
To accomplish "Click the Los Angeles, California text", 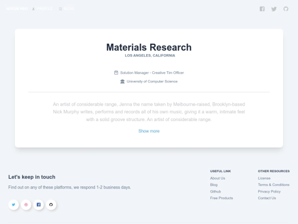I will click(x=150, y=55).
